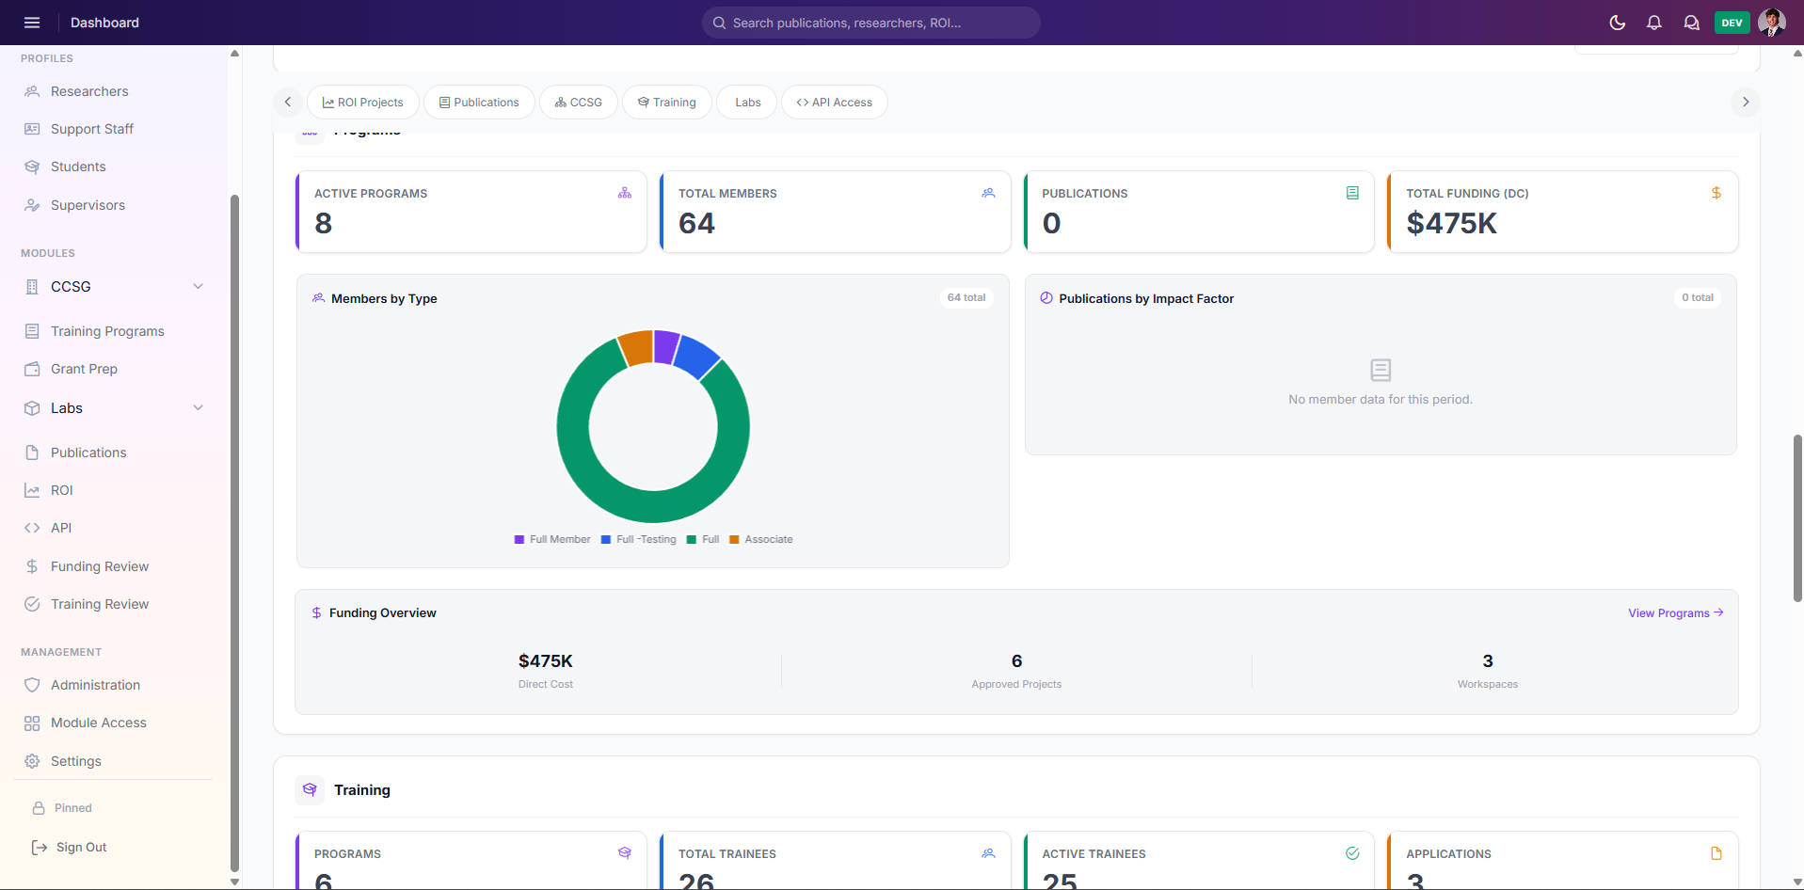Click the Full green legend entry
Image resolution: width=1804 pixels, height=890 pixels.
(703, 539)
